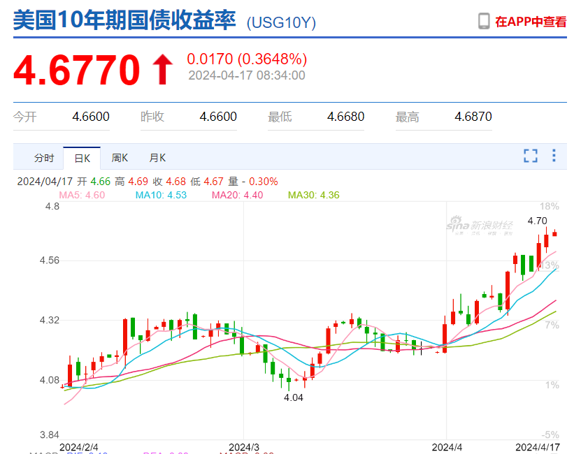Toggle the 日K candlestick chart view
The width and height of the screenshot is (574, 454).
point(82,158)
